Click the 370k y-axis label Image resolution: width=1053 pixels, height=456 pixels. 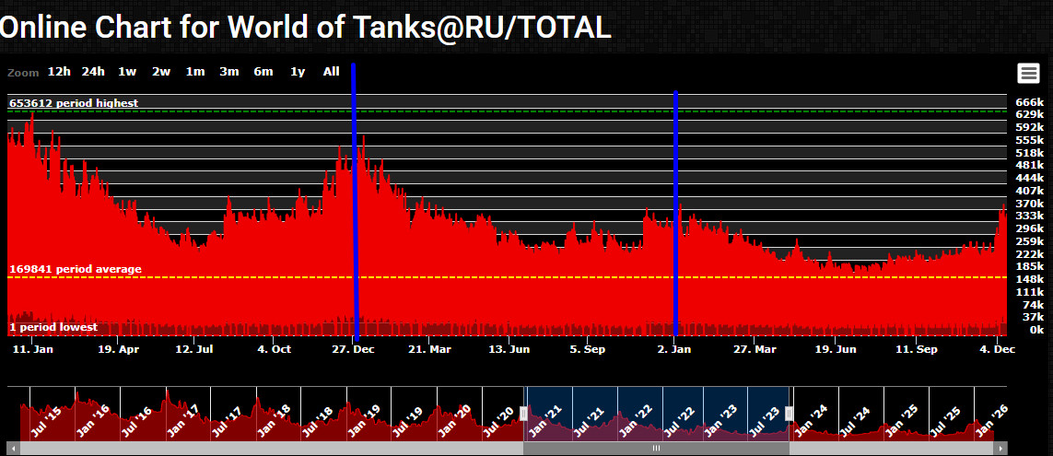point(1029,204)
